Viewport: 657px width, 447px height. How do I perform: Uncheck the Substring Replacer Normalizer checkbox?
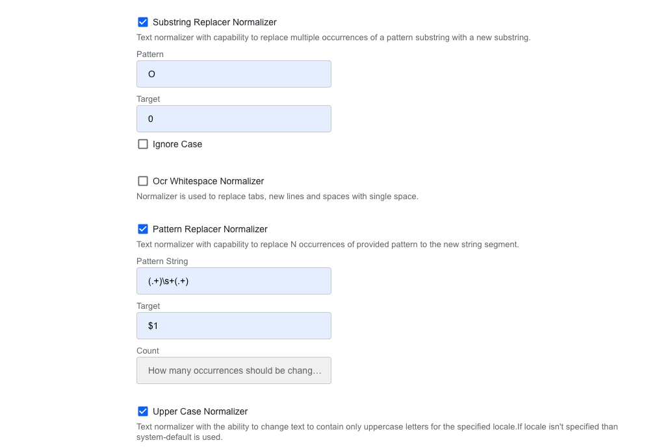click(143, 22)
